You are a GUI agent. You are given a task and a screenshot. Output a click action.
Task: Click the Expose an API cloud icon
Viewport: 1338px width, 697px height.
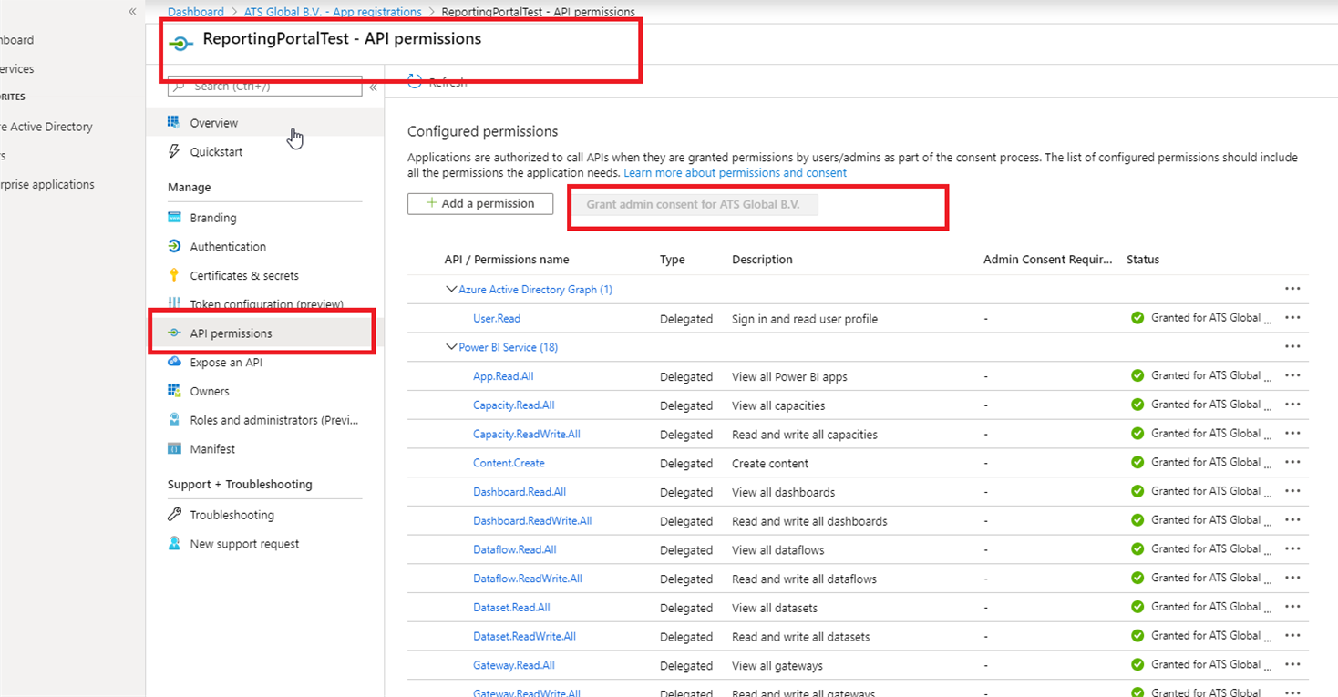[x=174, y=362]
